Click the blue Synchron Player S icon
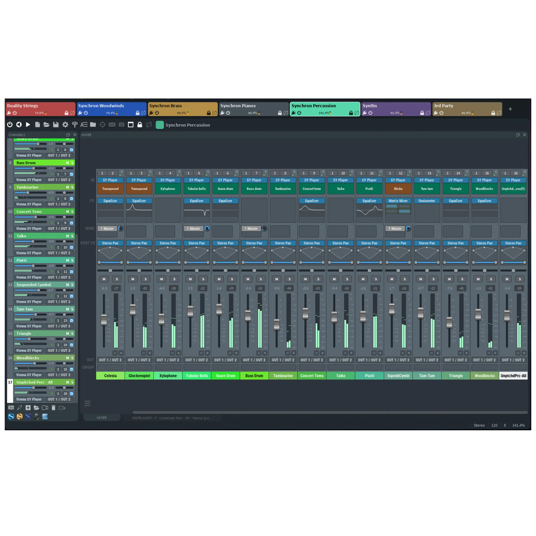The image size is (536, 536). (11, 416)
